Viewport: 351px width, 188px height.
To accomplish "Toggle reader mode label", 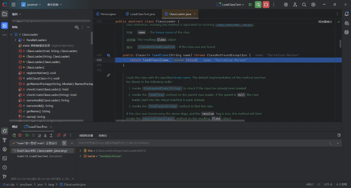I will [325, 22].
